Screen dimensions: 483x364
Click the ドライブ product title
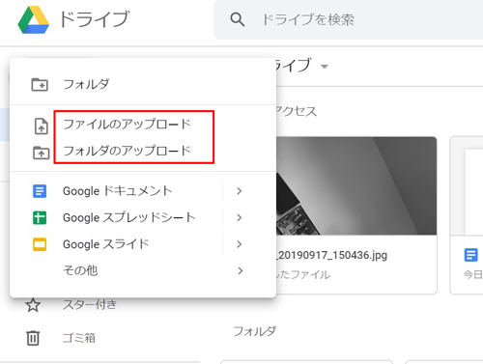pos(95,19)
